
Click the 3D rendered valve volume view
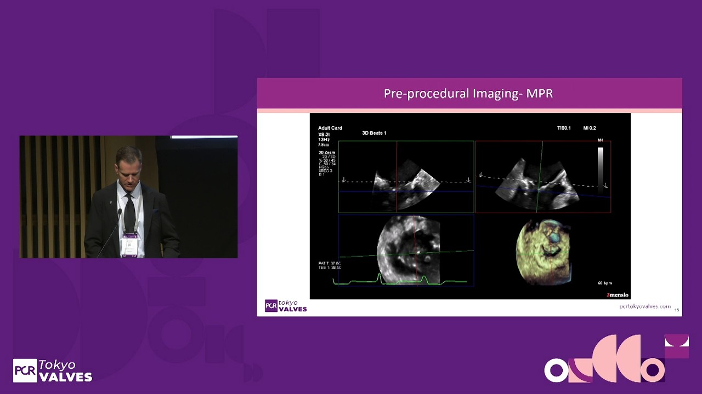click(x=543, y=252)
